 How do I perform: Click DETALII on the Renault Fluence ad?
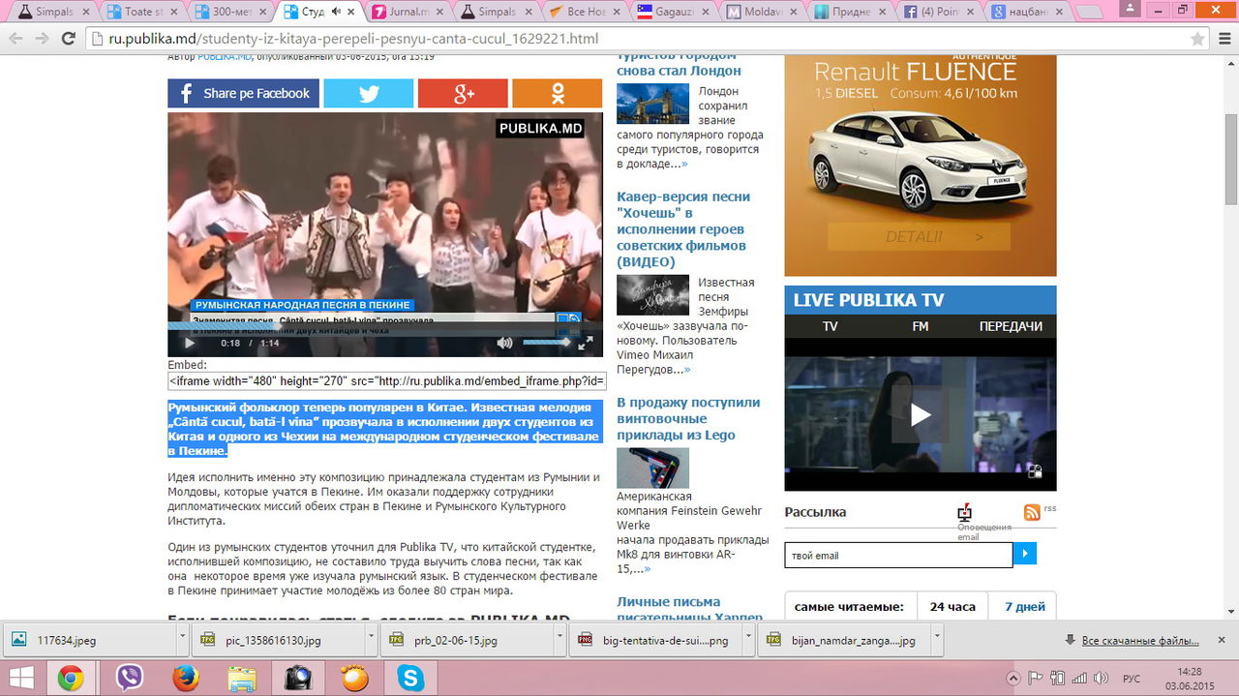(x=919, y=236)
